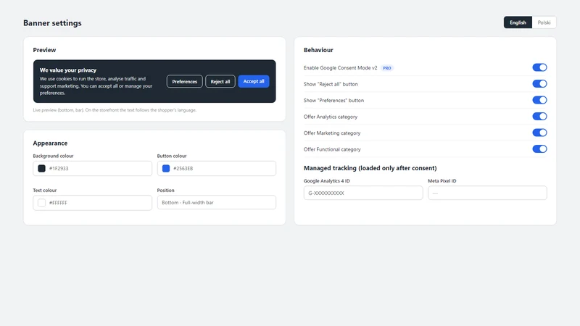
Task: Toggle Show "Reject all" button switch
Action: 539,84
